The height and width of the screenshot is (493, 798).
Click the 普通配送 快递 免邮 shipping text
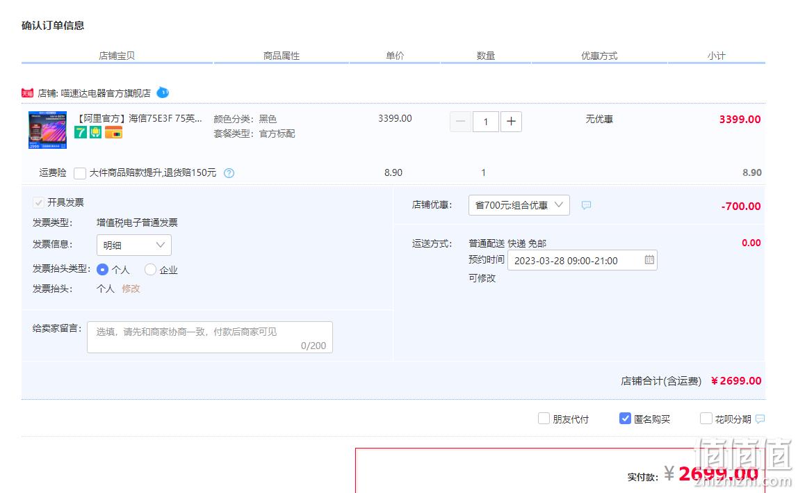[507, 243]
